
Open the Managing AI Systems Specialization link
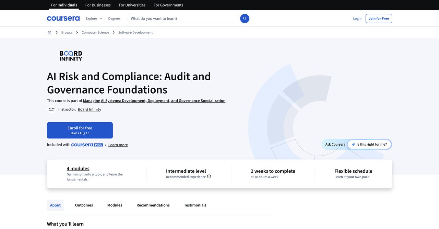coord(154,100)
